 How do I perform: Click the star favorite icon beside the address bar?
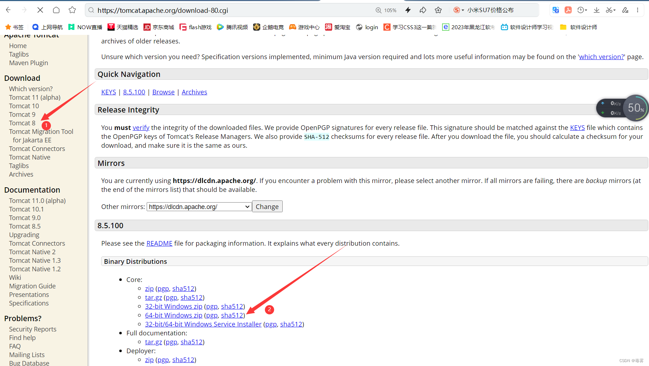click(x=72, y=10)
